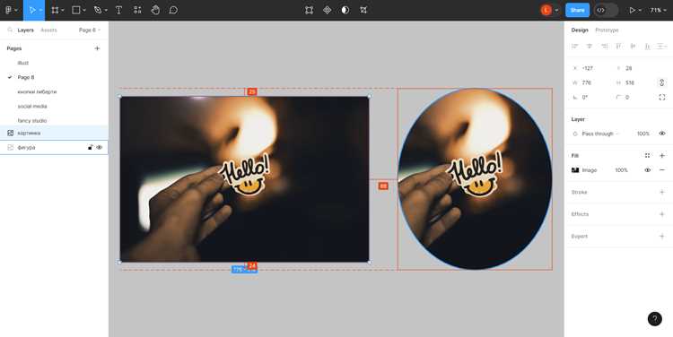Open the help question mark button
673x337 pixels.
[654, 318]
